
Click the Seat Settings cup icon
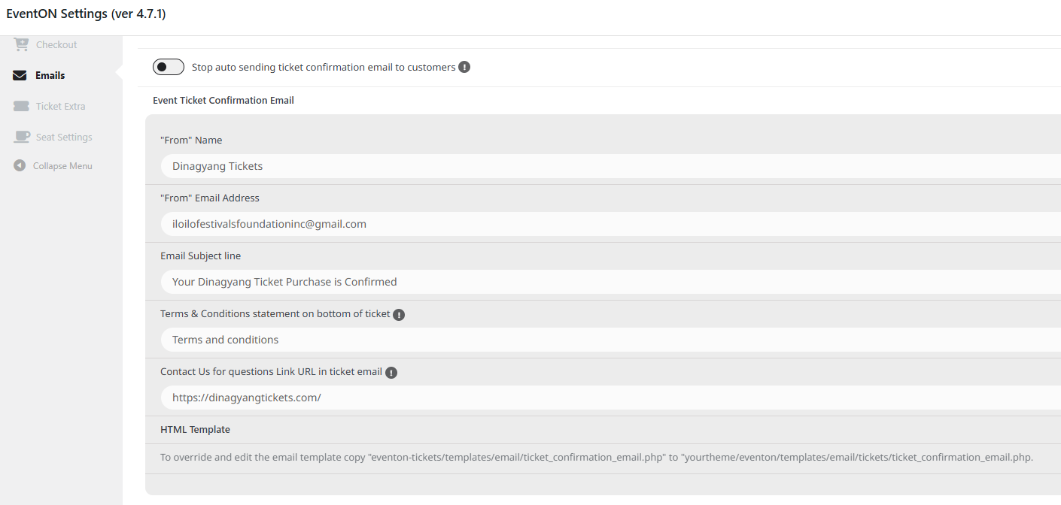tap(22, 137)
